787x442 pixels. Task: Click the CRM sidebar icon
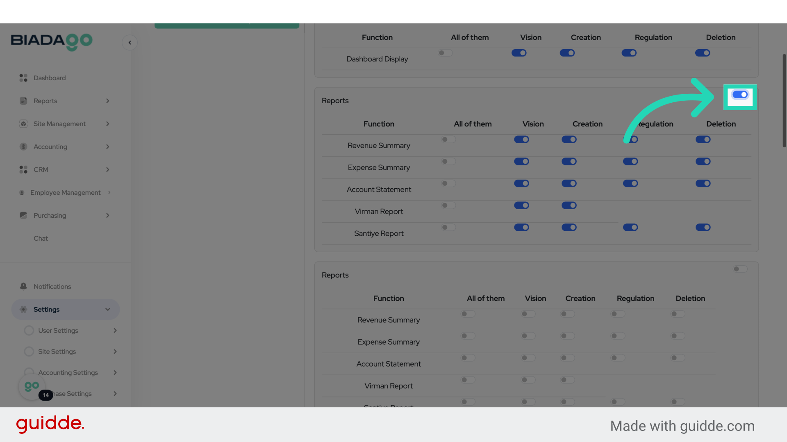click(23, 169)
